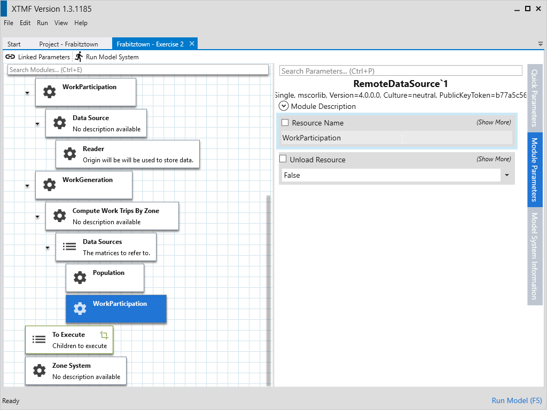Click the green crop icon on To Execute

tap(104, 335)
